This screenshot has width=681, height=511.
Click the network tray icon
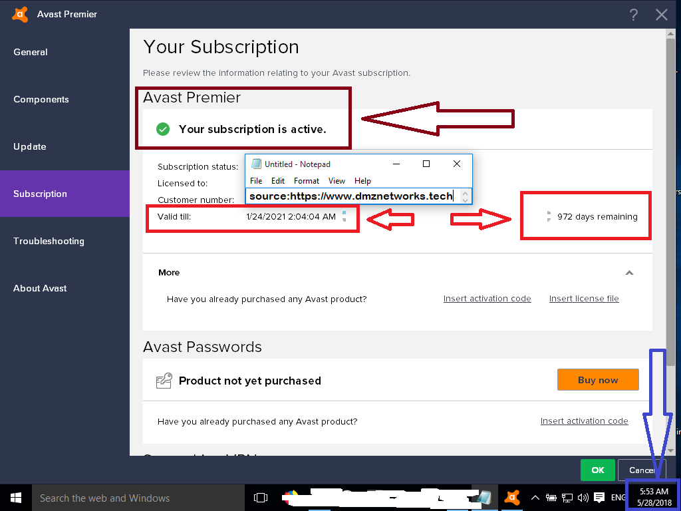pos(567,498)
